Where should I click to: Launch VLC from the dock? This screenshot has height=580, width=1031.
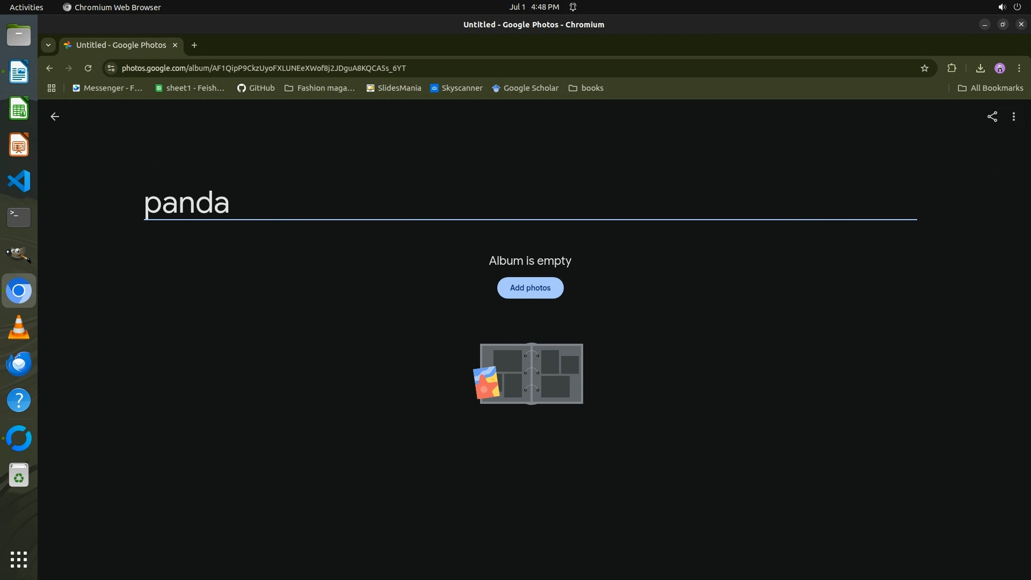tap(19, 327)
